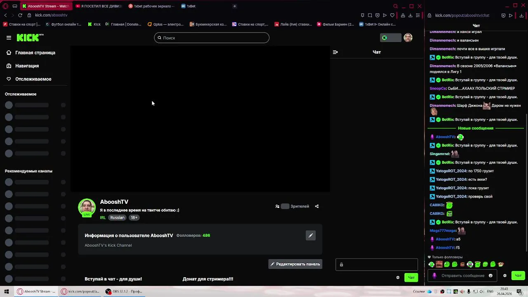Open Главная страница in the sidebar
528x297 pixels.
click(x=35, y=53)
